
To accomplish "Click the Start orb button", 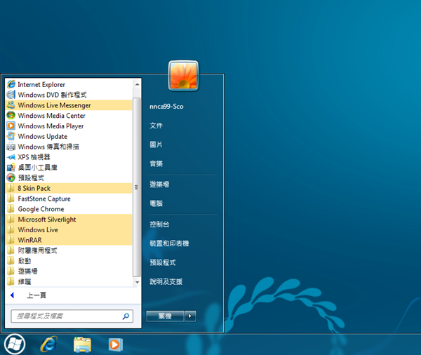I will coord(15,344).
